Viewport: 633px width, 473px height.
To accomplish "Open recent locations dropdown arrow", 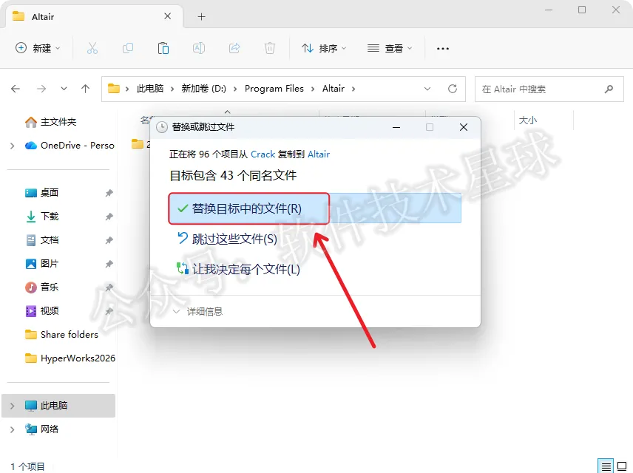I will tap(64, 89).
